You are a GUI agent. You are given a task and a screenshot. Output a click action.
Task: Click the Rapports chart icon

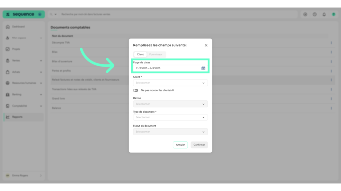click(8, 117)
